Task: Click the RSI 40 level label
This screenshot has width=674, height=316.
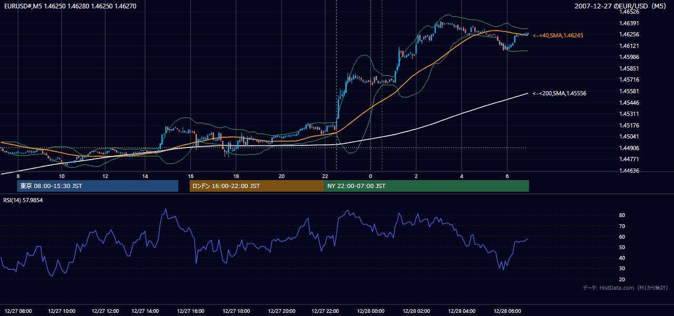Action: [622, 258]
